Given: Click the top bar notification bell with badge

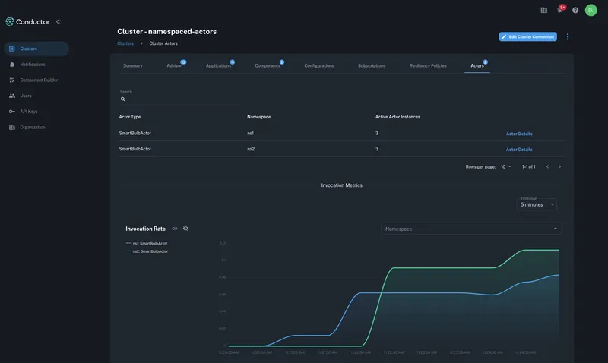Looking at the screenshot, I should (x=560, y=10).
